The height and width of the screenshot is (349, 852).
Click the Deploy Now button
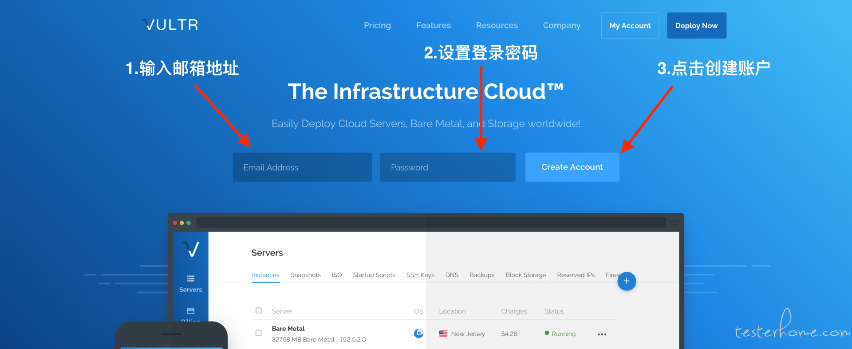[x=697, y=26]
